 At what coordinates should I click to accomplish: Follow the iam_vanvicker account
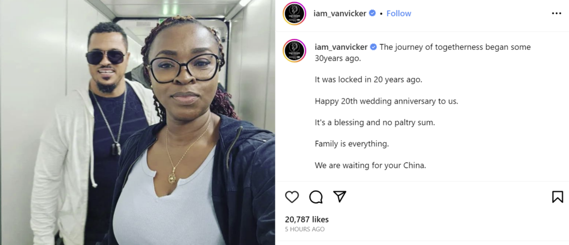coord(398,13)
